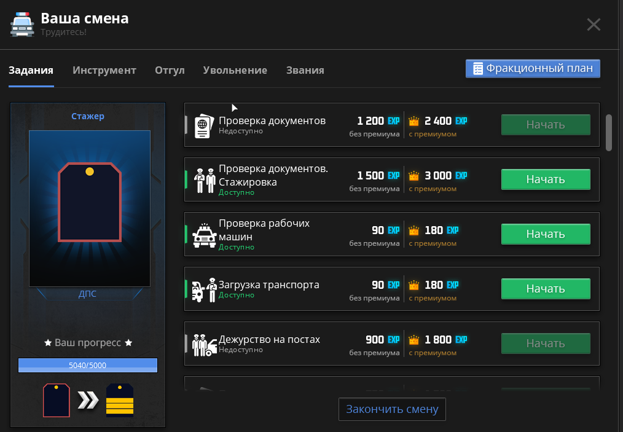
Task: Click the crown premium icon beside 2 400 EXP
Action: tap(413, 121)
